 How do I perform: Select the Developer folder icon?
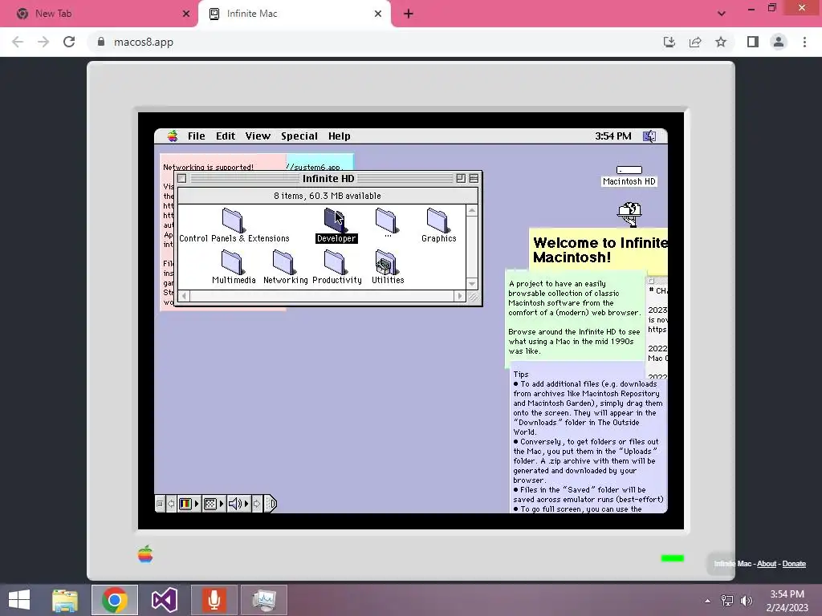click(334, 220)
